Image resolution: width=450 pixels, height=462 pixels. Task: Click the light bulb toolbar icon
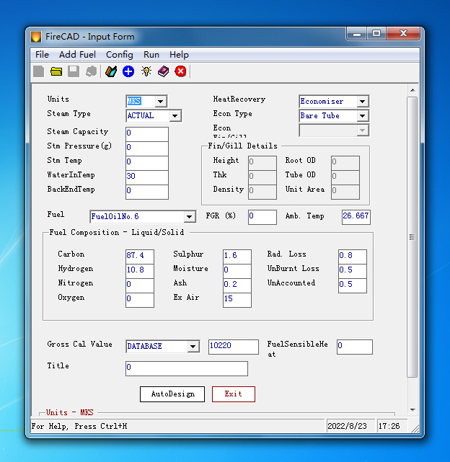[x=146, y=71]
